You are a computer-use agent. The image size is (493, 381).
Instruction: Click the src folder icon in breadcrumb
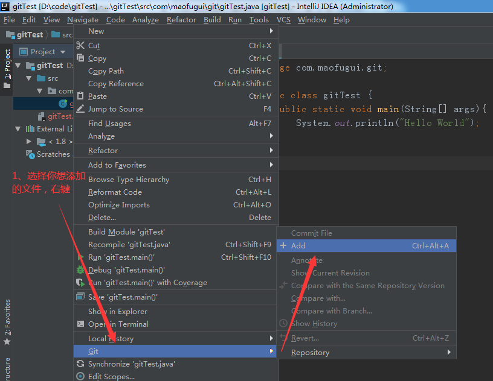tap(56, 34)
